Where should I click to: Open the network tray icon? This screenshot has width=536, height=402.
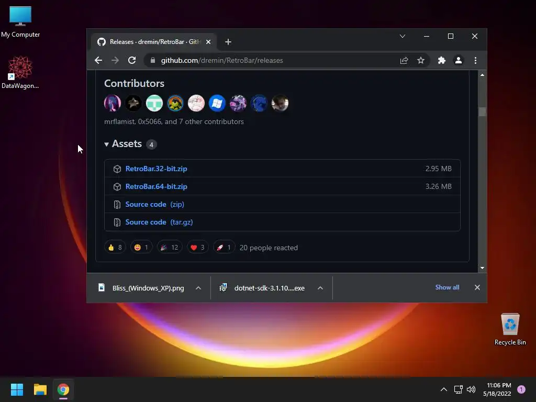(458, 389)
